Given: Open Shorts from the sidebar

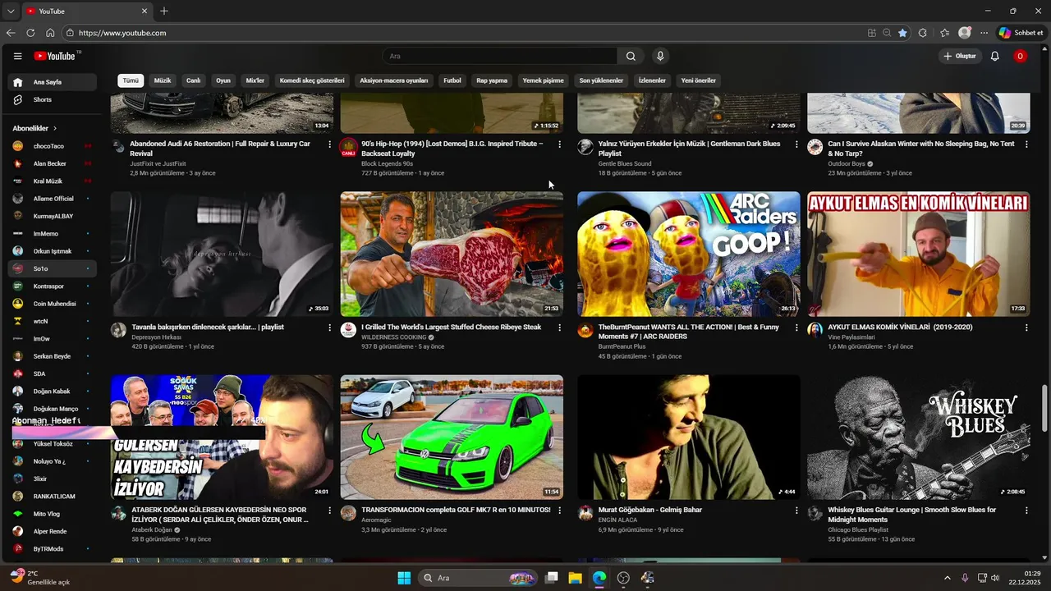Looking at the screenshot, I should tap(53, 99).
